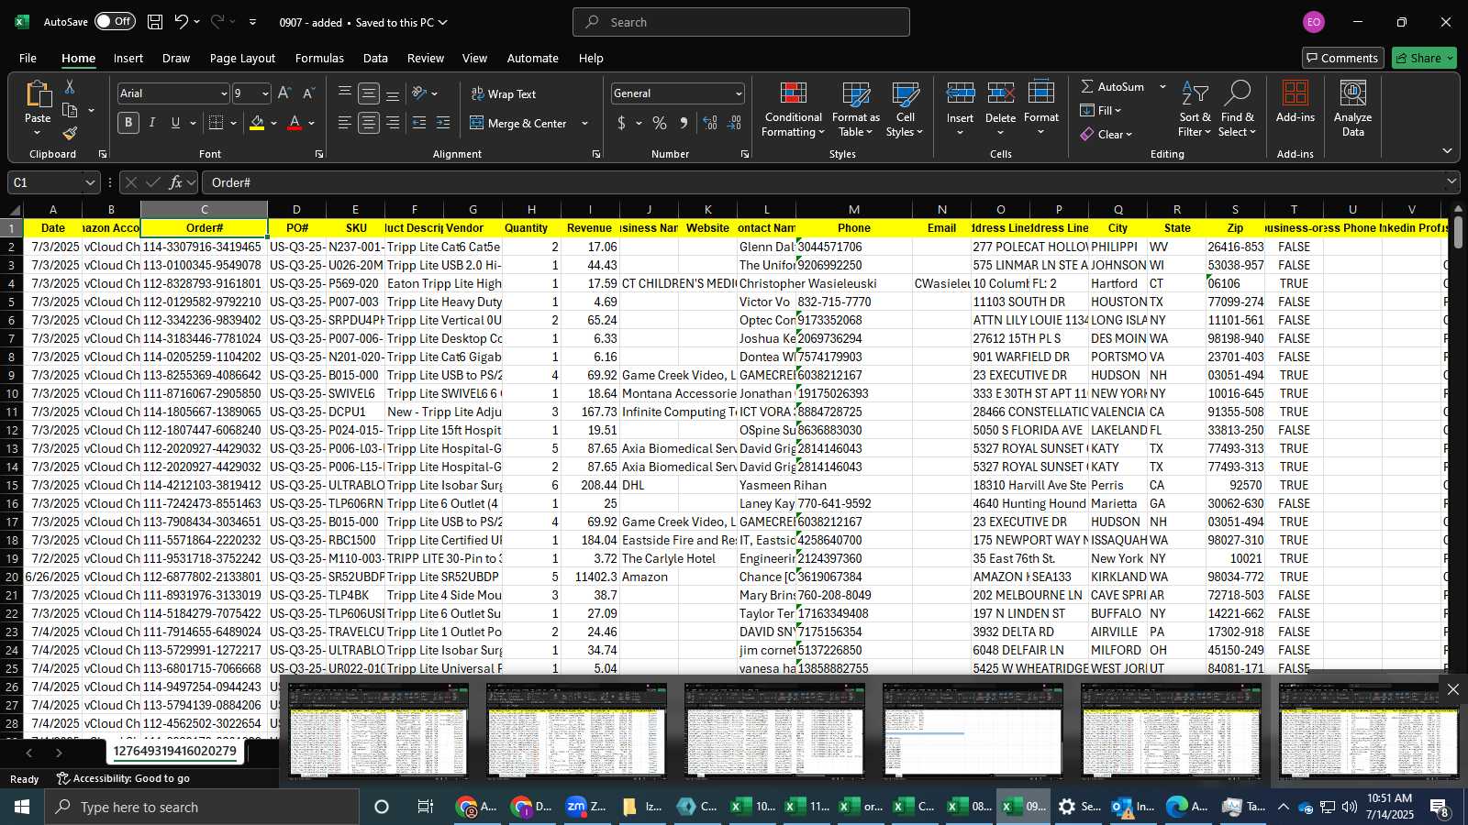Click the Format cells button

click(x=1041, y=108)
